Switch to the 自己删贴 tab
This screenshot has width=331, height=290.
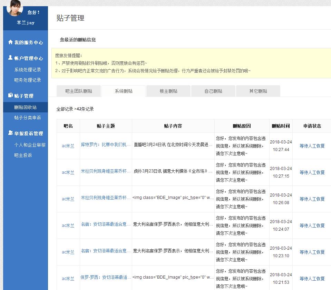[x=213, y=91]
